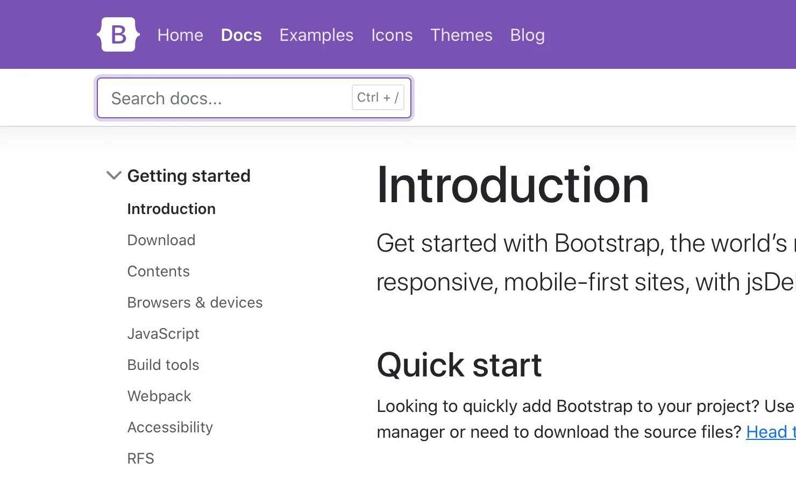Focus the Search docs input field

[254, 98]
